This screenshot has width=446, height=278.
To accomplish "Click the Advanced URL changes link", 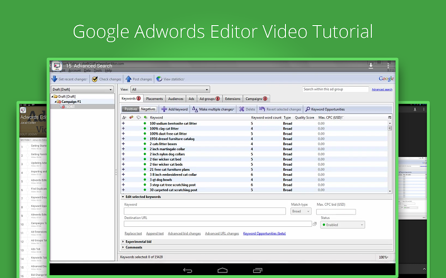I will [222, 234].
